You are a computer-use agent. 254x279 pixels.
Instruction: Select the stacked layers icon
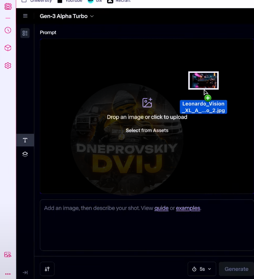click(25, 154)
